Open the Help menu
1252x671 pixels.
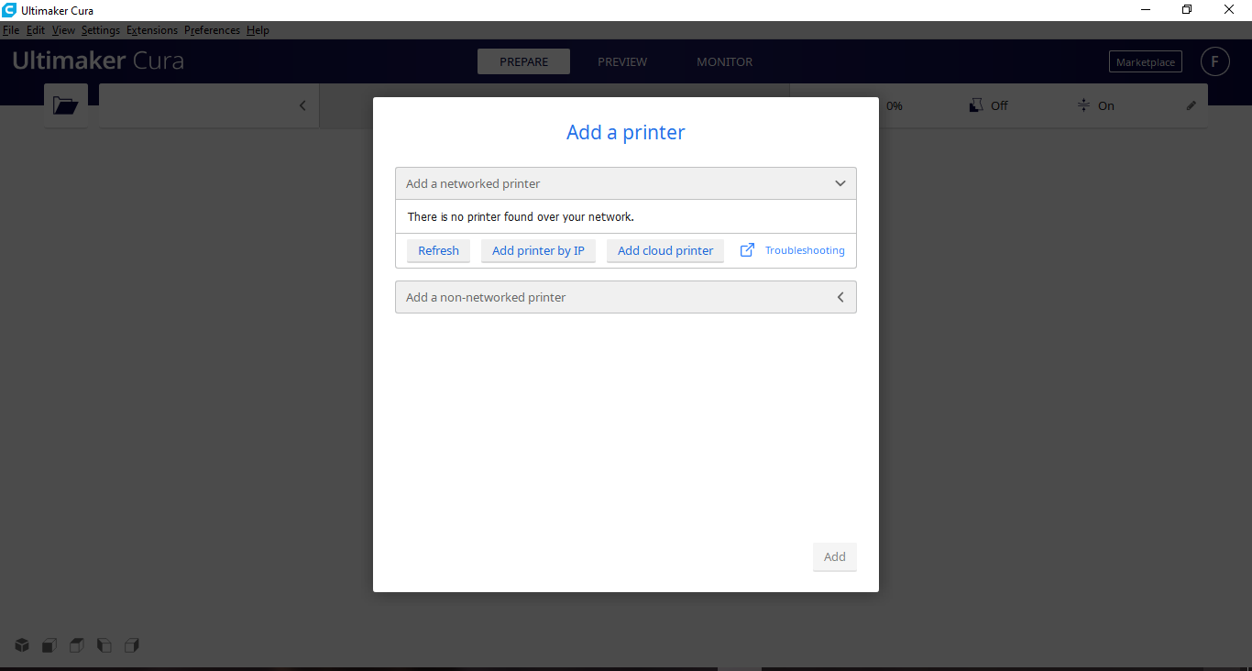point(258,30)
